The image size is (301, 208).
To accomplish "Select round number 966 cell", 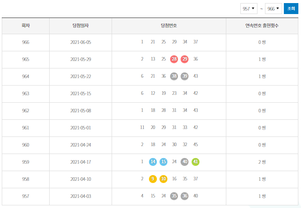I will (26, 42).
